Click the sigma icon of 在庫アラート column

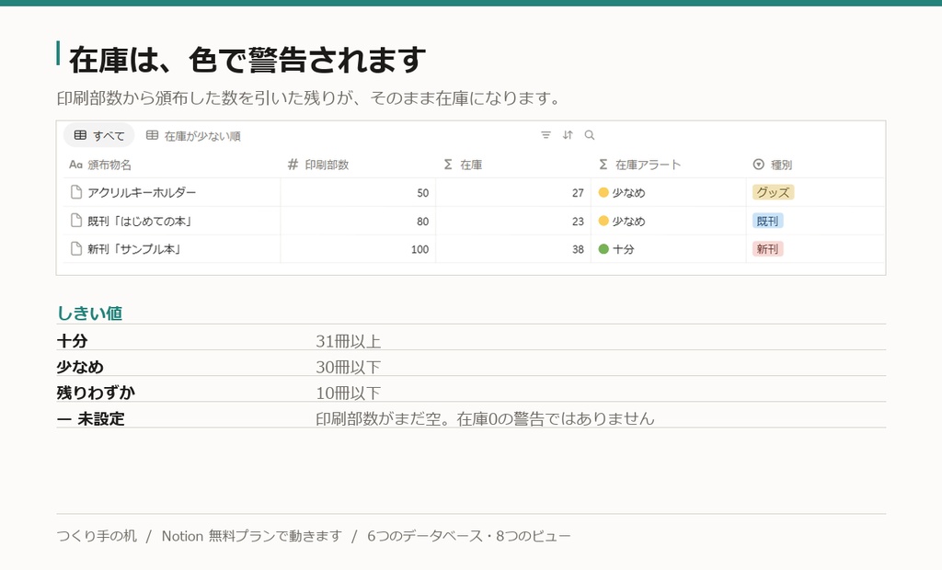pos(603,165)
